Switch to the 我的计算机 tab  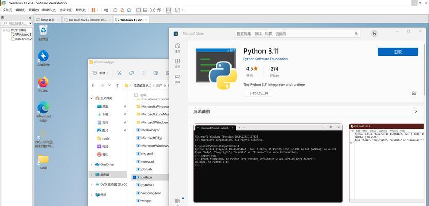click(x=47, y=20)
